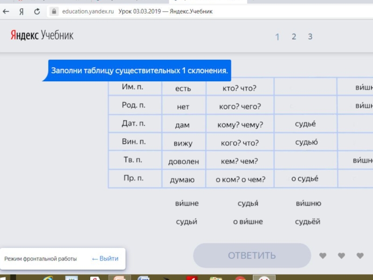The width and height of the screenshot is (373, 280).
Task: Click the Яндекс Учебник logo
Action: (42, 35)
